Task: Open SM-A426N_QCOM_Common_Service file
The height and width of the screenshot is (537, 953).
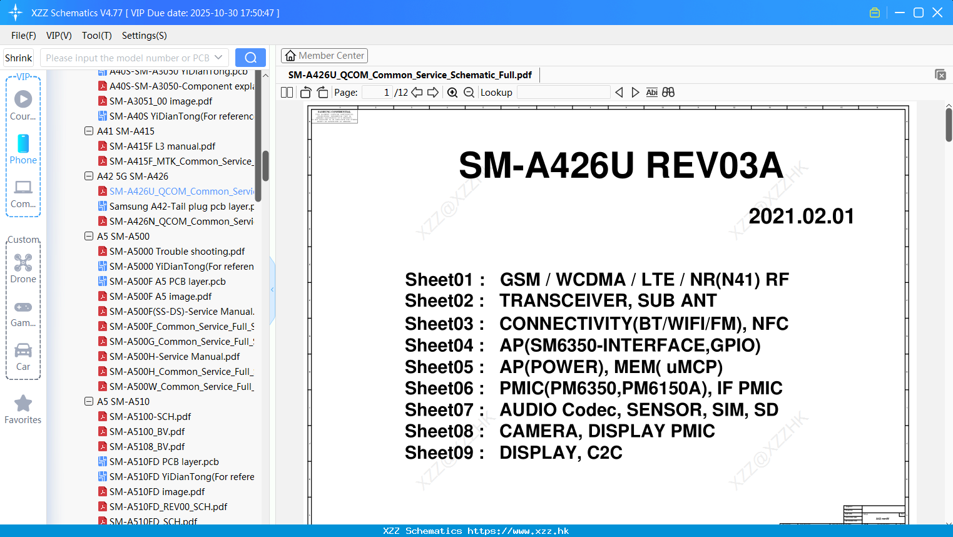Action: click(176, 222)
